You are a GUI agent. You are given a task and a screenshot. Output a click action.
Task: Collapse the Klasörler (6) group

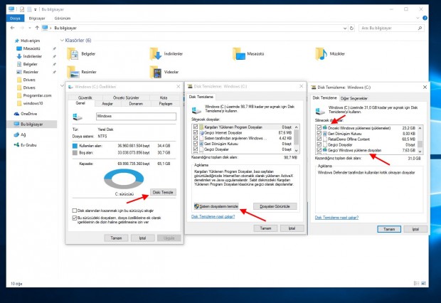[x=62, y=41]
